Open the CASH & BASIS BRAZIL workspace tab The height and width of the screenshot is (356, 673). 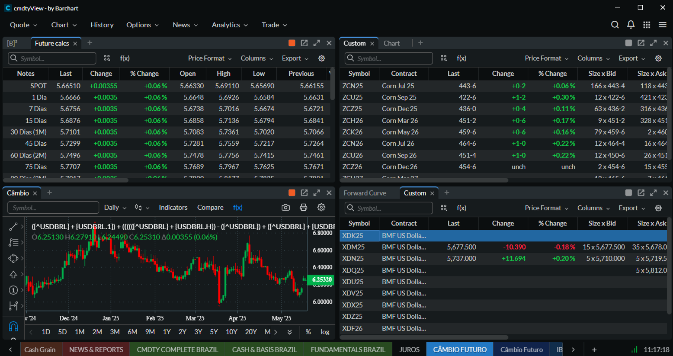(x=264, y=349)
